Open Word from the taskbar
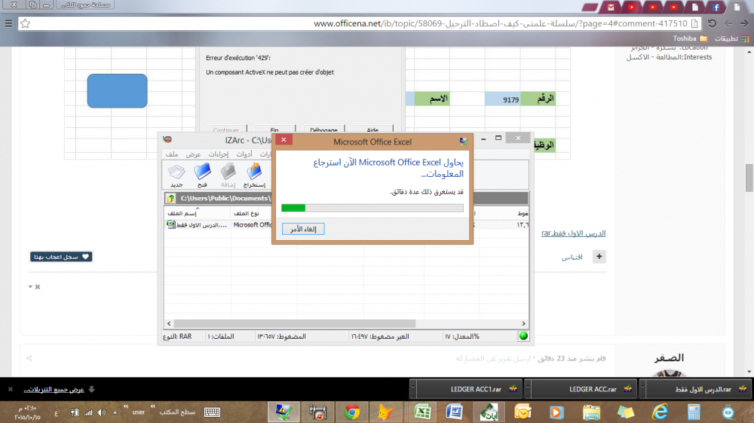The height and width of the screenshot is (423, 754). tap(455, 412)
